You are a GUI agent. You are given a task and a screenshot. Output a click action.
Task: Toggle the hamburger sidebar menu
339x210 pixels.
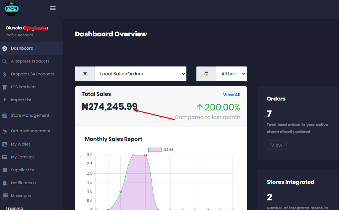(53, 8)
